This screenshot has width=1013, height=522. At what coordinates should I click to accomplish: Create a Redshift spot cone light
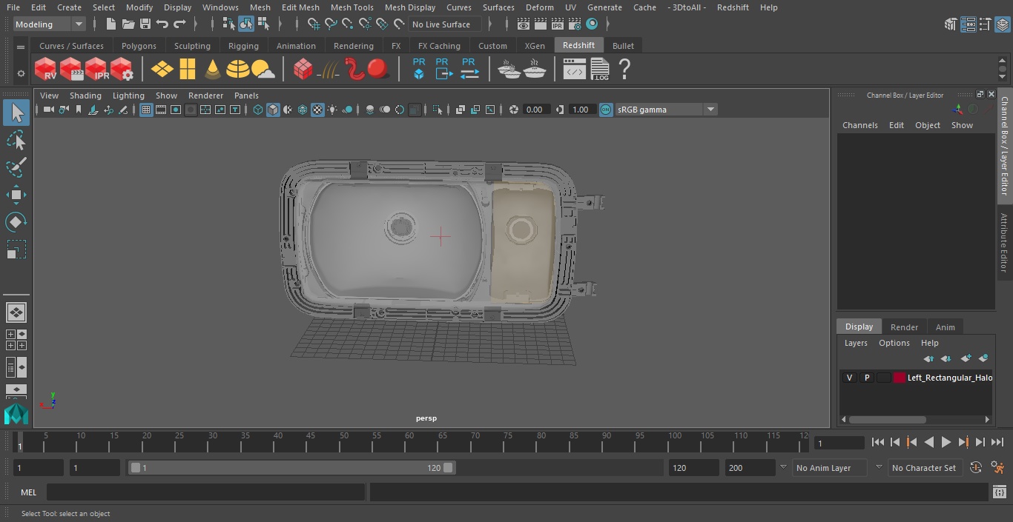[213, 69]
